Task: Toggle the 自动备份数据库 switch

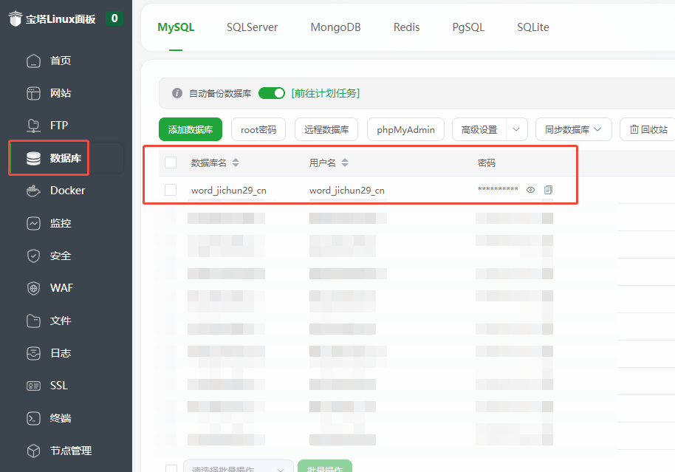Action: pos(272,93)
